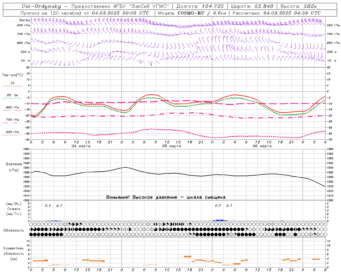This screenshot has width=341, height=272.
Task: Click the longitude value 104.725
Action: pyautogui.click(x=213, y=7)
